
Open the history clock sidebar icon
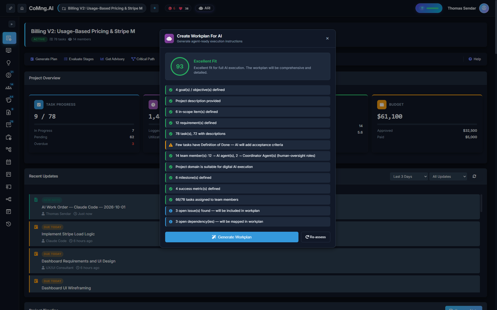pyautogui.click(x=9, y=224)
